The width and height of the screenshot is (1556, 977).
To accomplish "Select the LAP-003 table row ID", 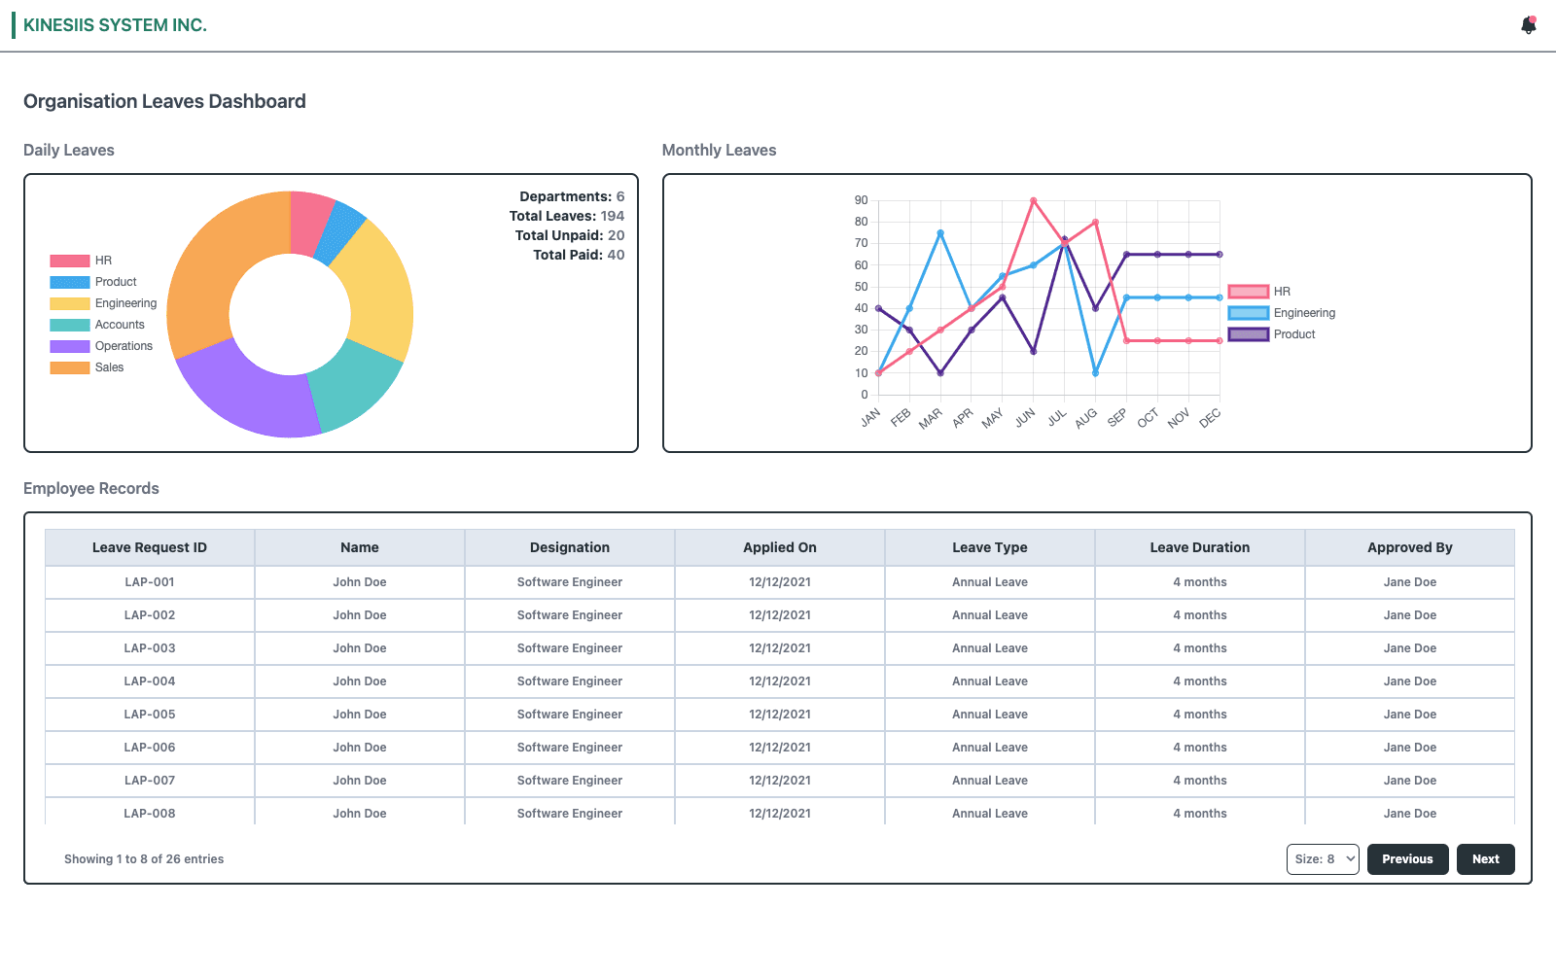I will [x=150, y=648].
